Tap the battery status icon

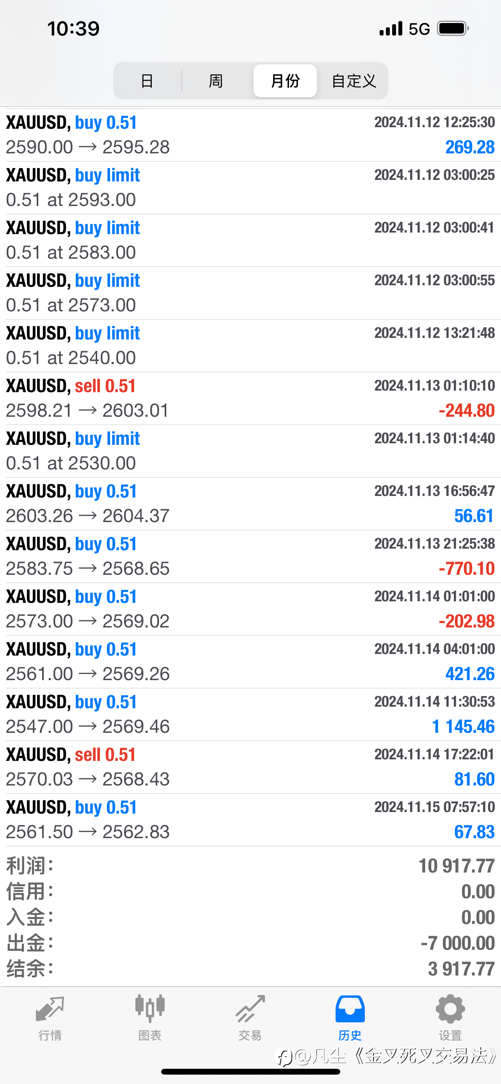453,28
